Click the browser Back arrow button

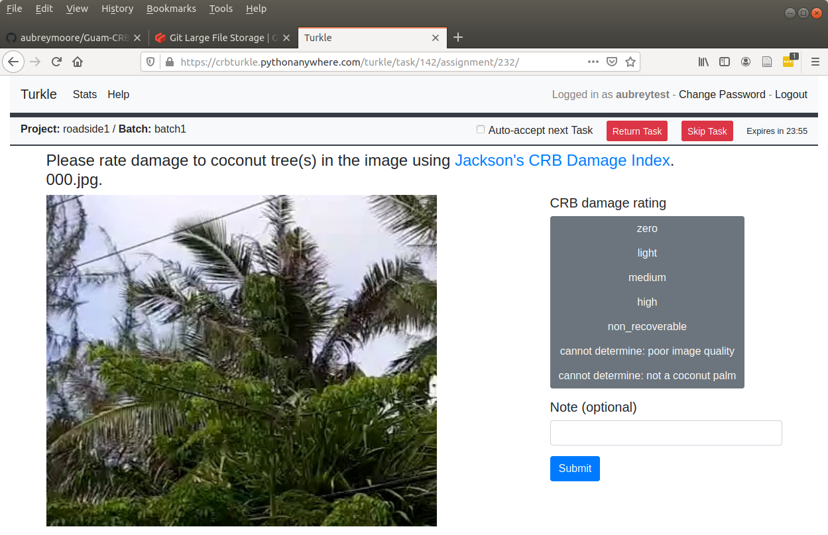tap(13, 62)
